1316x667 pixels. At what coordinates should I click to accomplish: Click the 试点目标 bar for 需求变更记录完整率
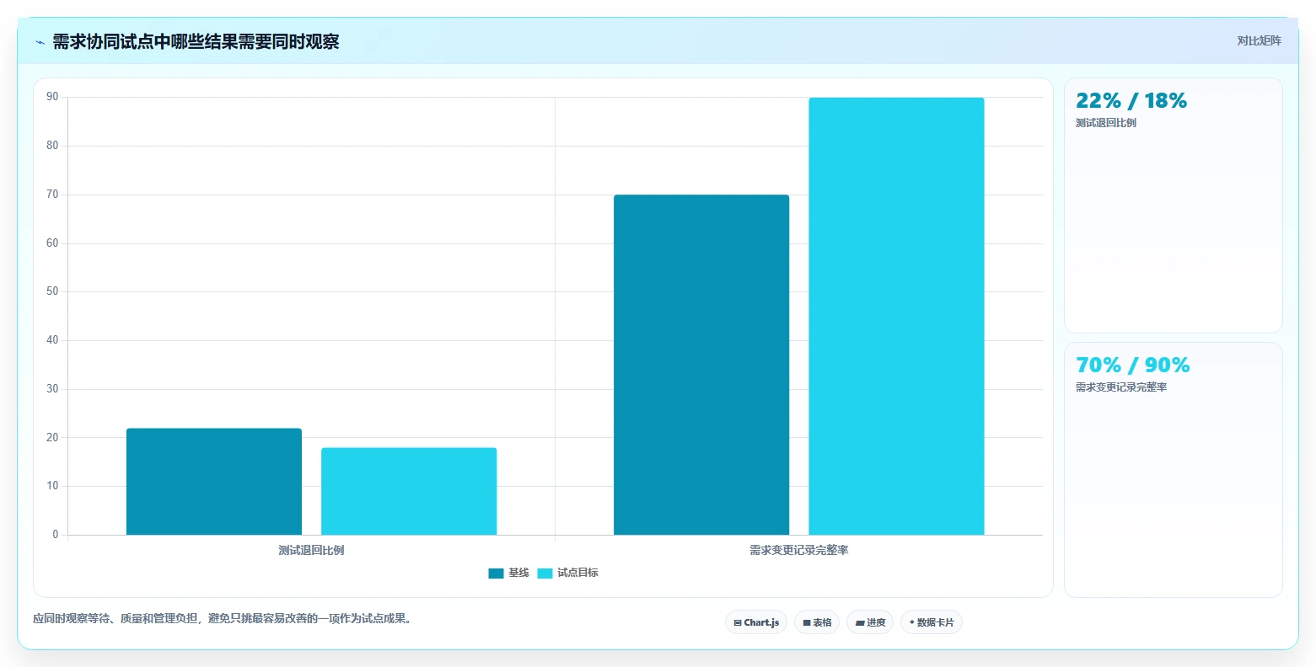point(896,316)
